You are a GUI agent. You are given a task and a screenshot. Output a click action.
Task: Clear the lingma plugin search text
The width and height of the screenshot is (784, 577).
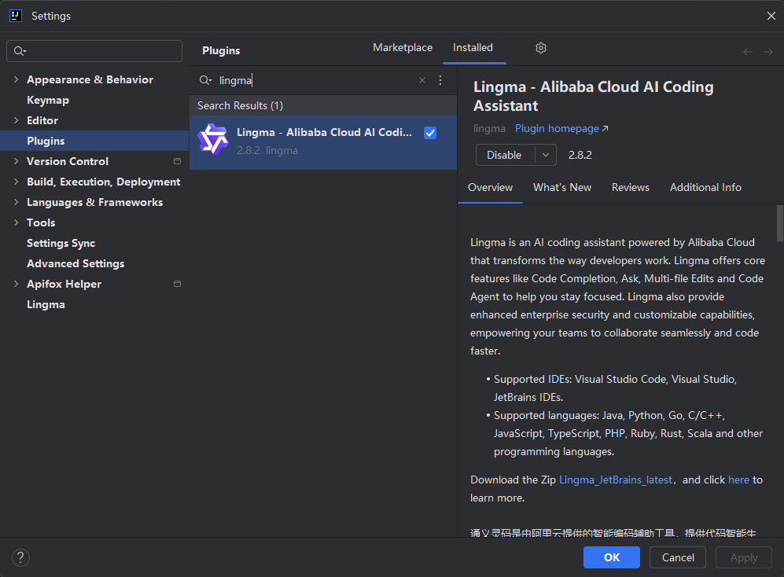(422, 80)
